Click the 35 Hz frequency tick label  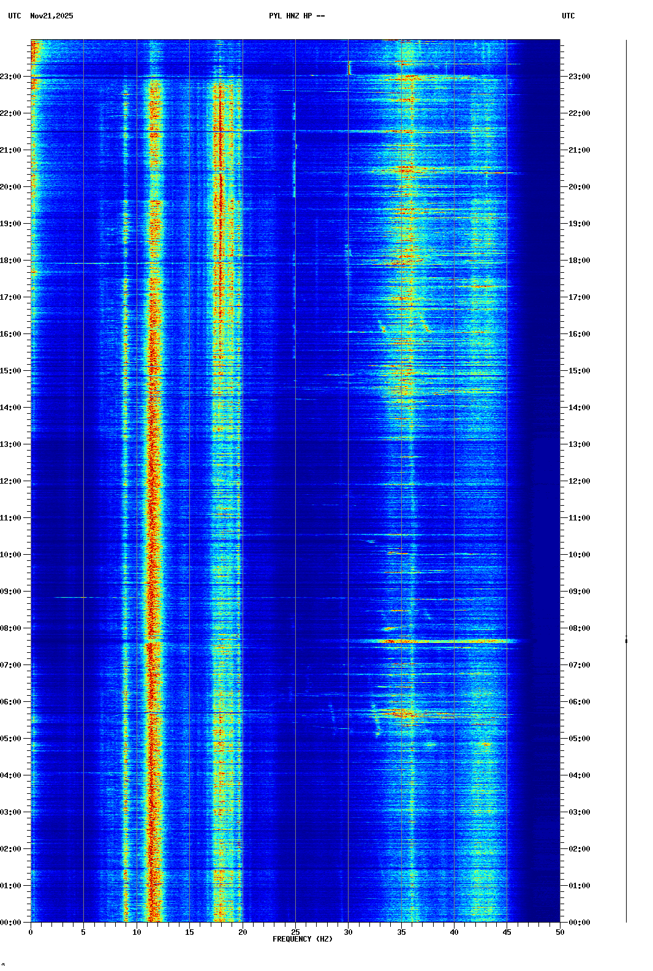401,932
